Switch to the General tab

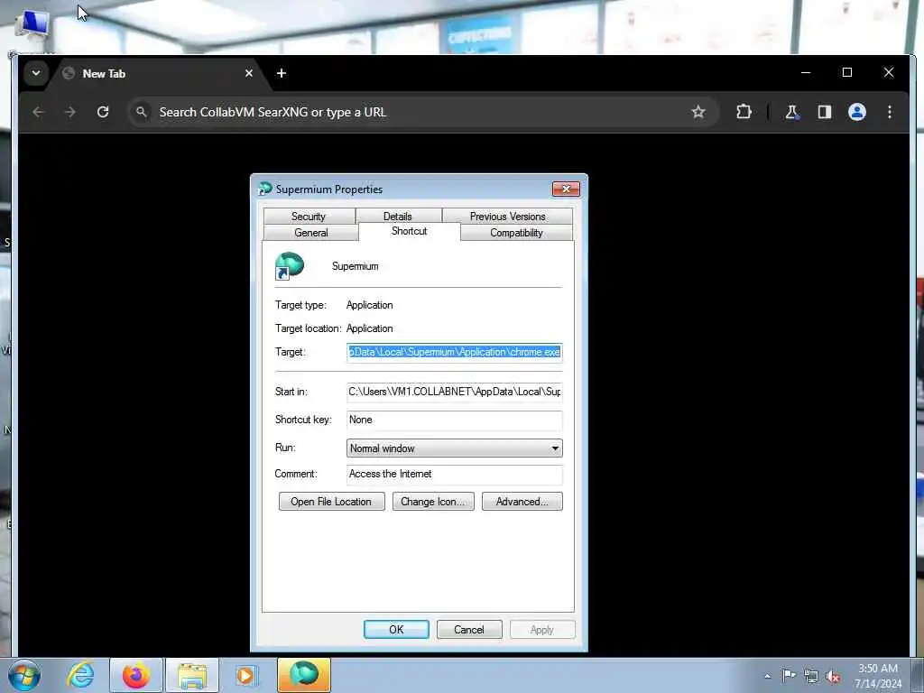pos(310,233)
